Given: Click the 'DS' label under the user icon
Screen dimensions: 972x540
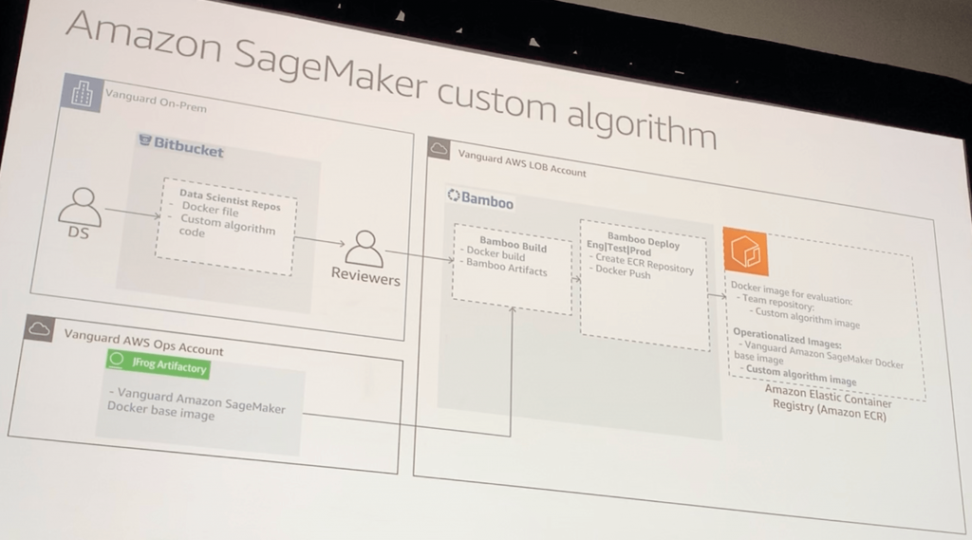Looking at the screenshot, I should coord(79,233).
